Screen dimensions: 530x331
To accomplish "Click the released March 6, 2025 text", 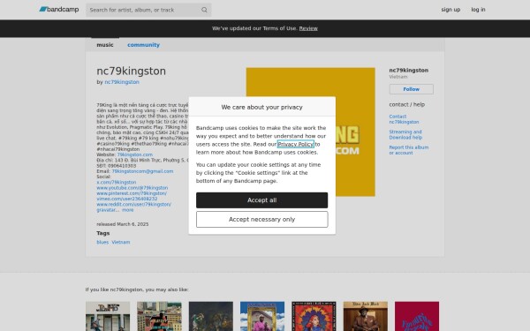I will (x=123, y=224).
